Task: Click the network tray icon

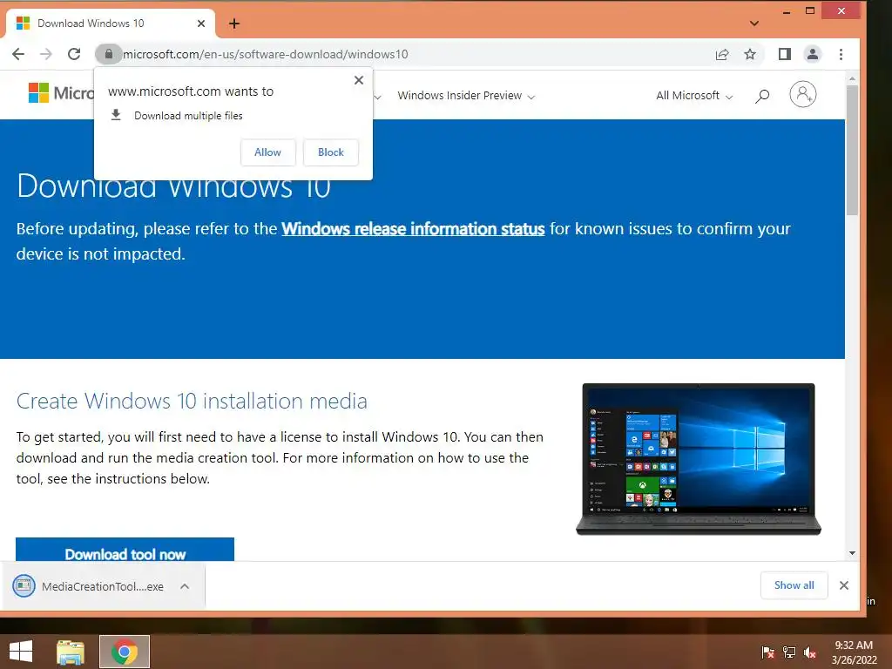Action: [789, 652]
